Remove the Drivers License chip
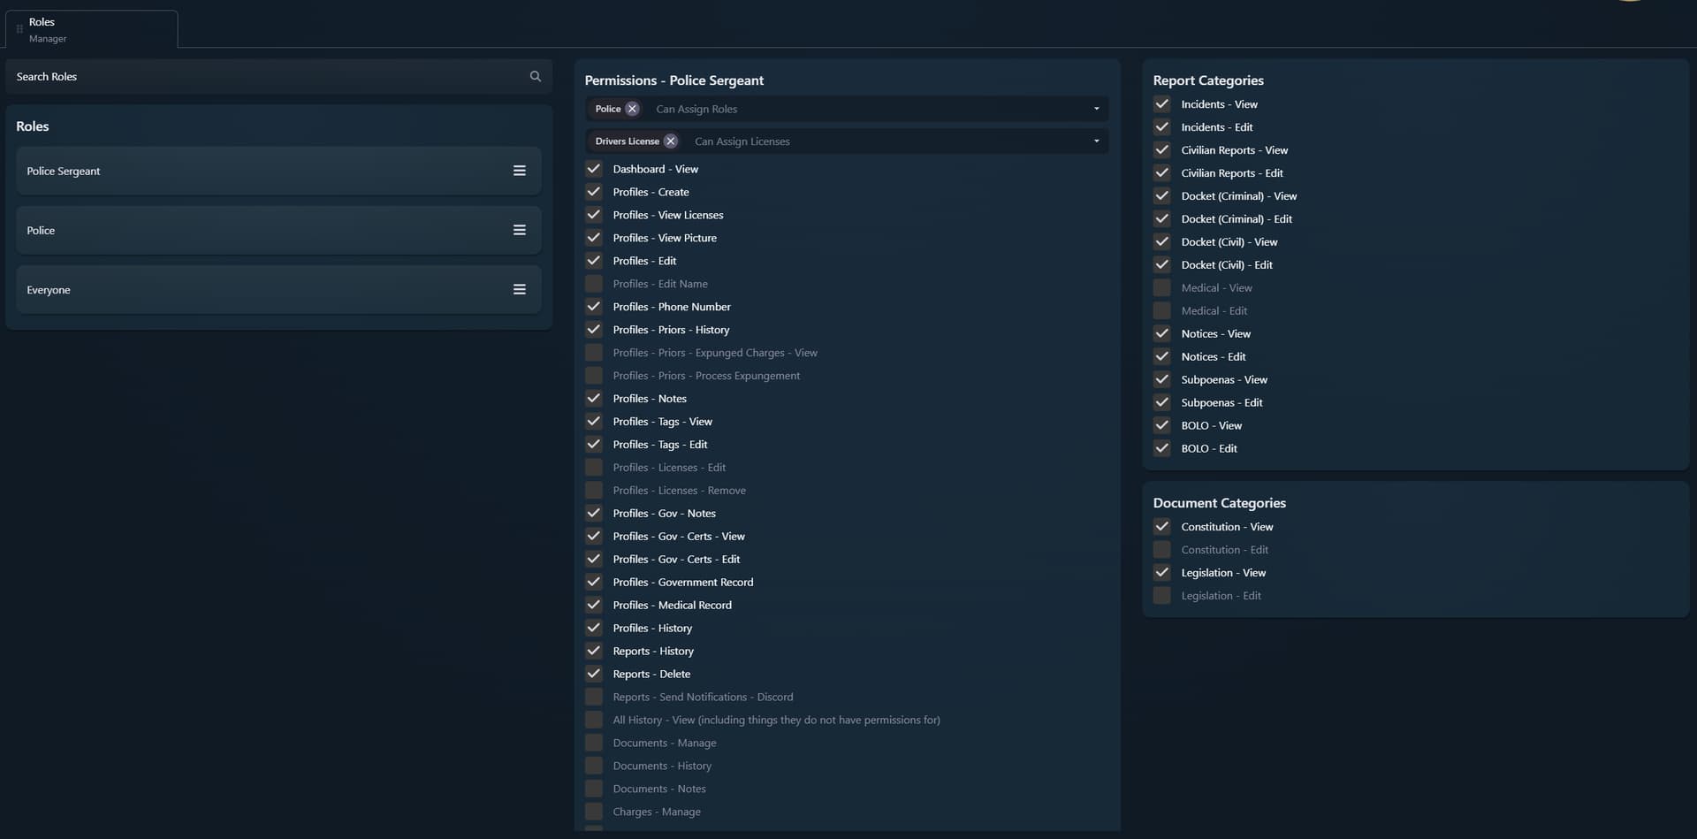 pyautogui.click(x=671, y=141)
